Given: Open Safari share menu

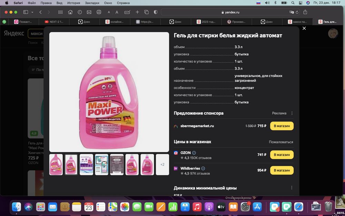Looking at the screenshot, I should (x=305, y=12).
